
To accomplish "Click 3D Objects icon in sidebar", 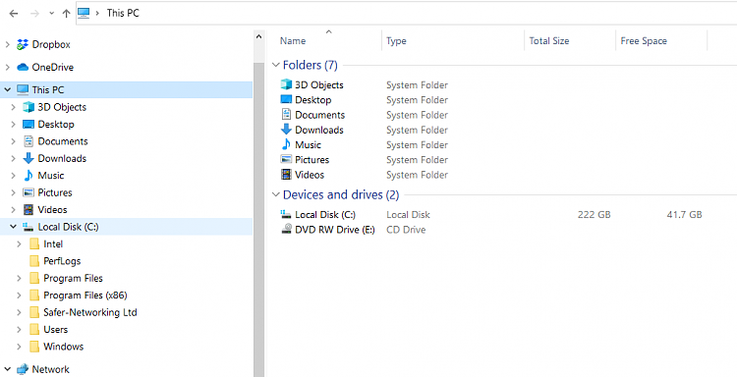I will 28,107.
